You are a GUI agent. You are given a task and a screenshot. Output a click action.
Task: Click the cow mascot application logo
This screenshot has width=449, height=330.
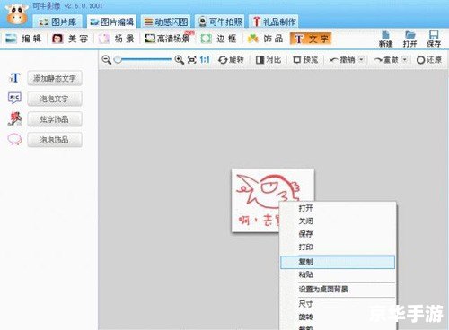click(17, 14)
